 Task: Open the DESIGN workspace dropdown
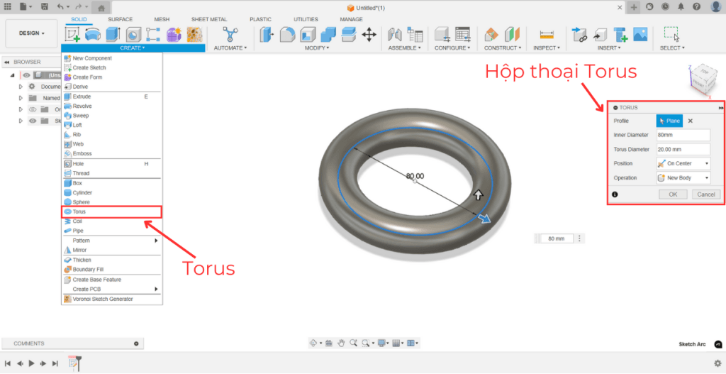[31, 33]
